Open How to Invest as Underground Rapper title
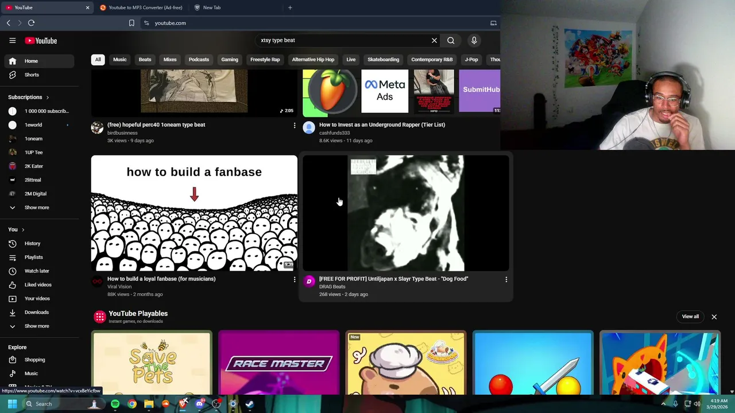735x413 pixels. [x=382, y=124]
